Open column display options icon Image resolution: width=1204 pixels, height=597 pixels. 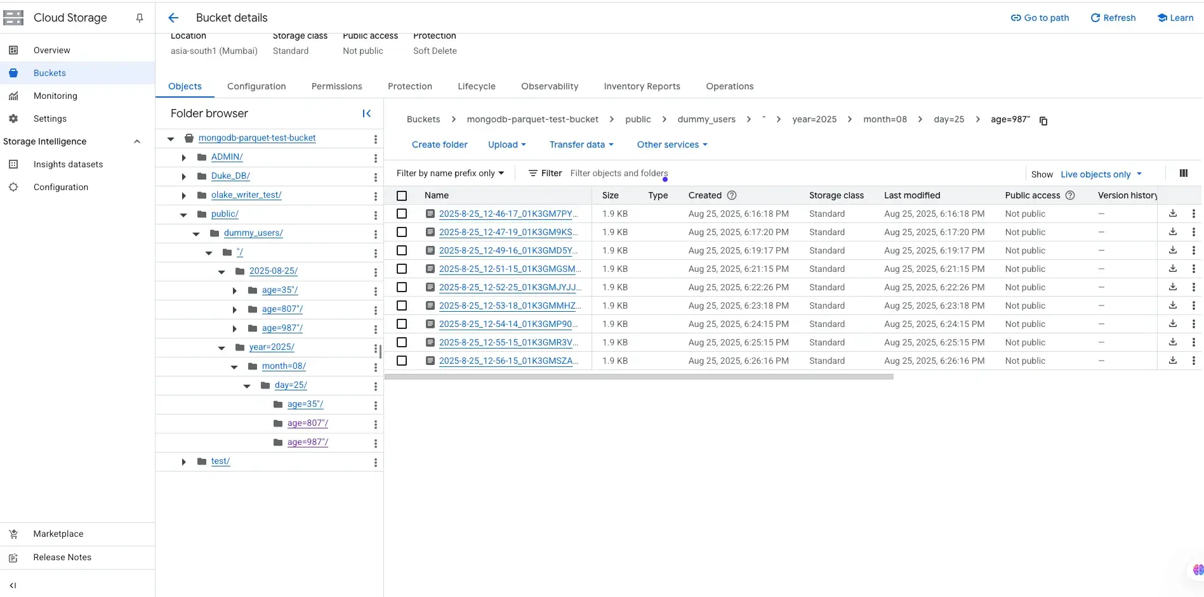point(1183,174)
